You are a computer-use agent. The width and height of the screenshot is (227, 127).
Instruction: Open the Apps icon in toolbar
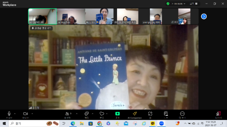pos(150,114)
